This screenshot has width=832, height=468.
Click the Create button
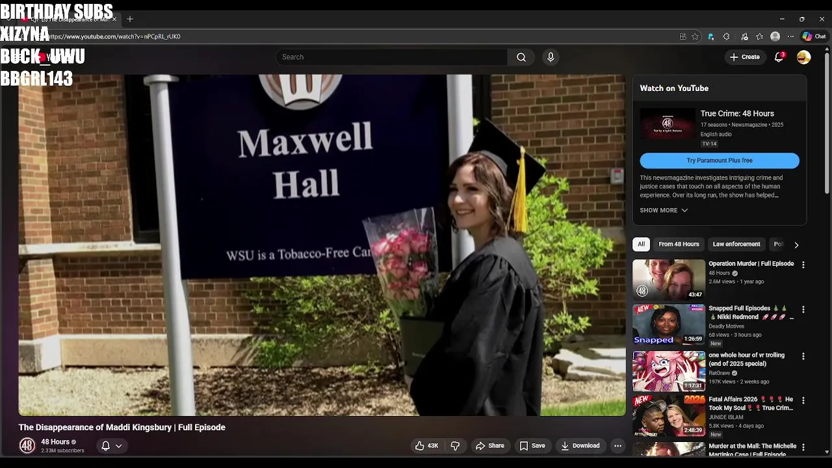[744, 57]
